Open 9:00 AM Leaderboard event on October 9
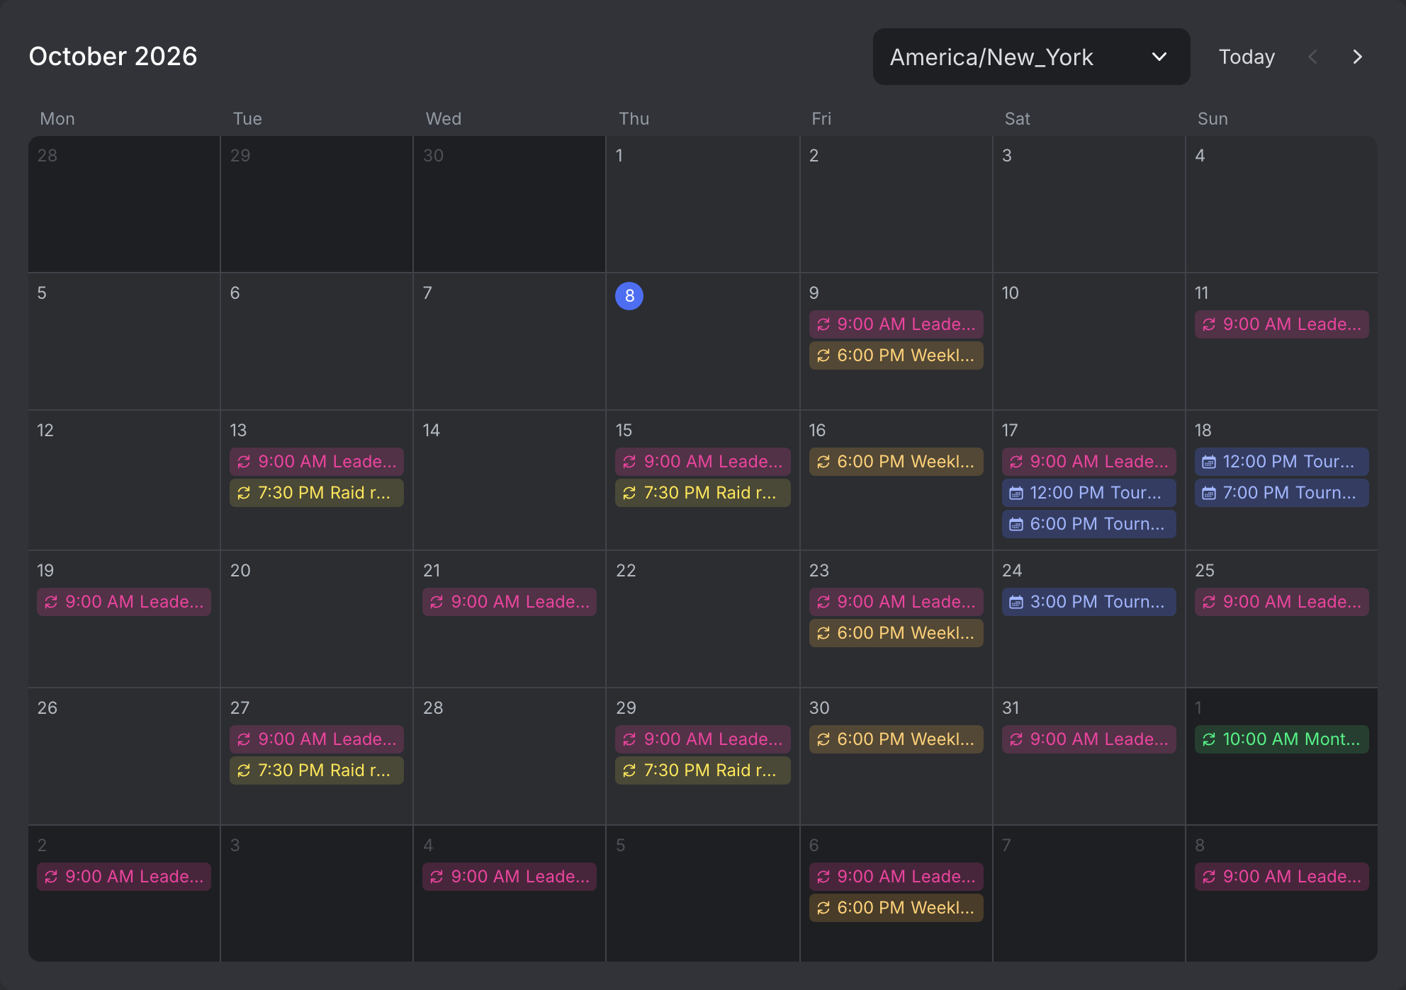Image resolution: width=1406 pixels, height=990 pixels. coord(896,324)
